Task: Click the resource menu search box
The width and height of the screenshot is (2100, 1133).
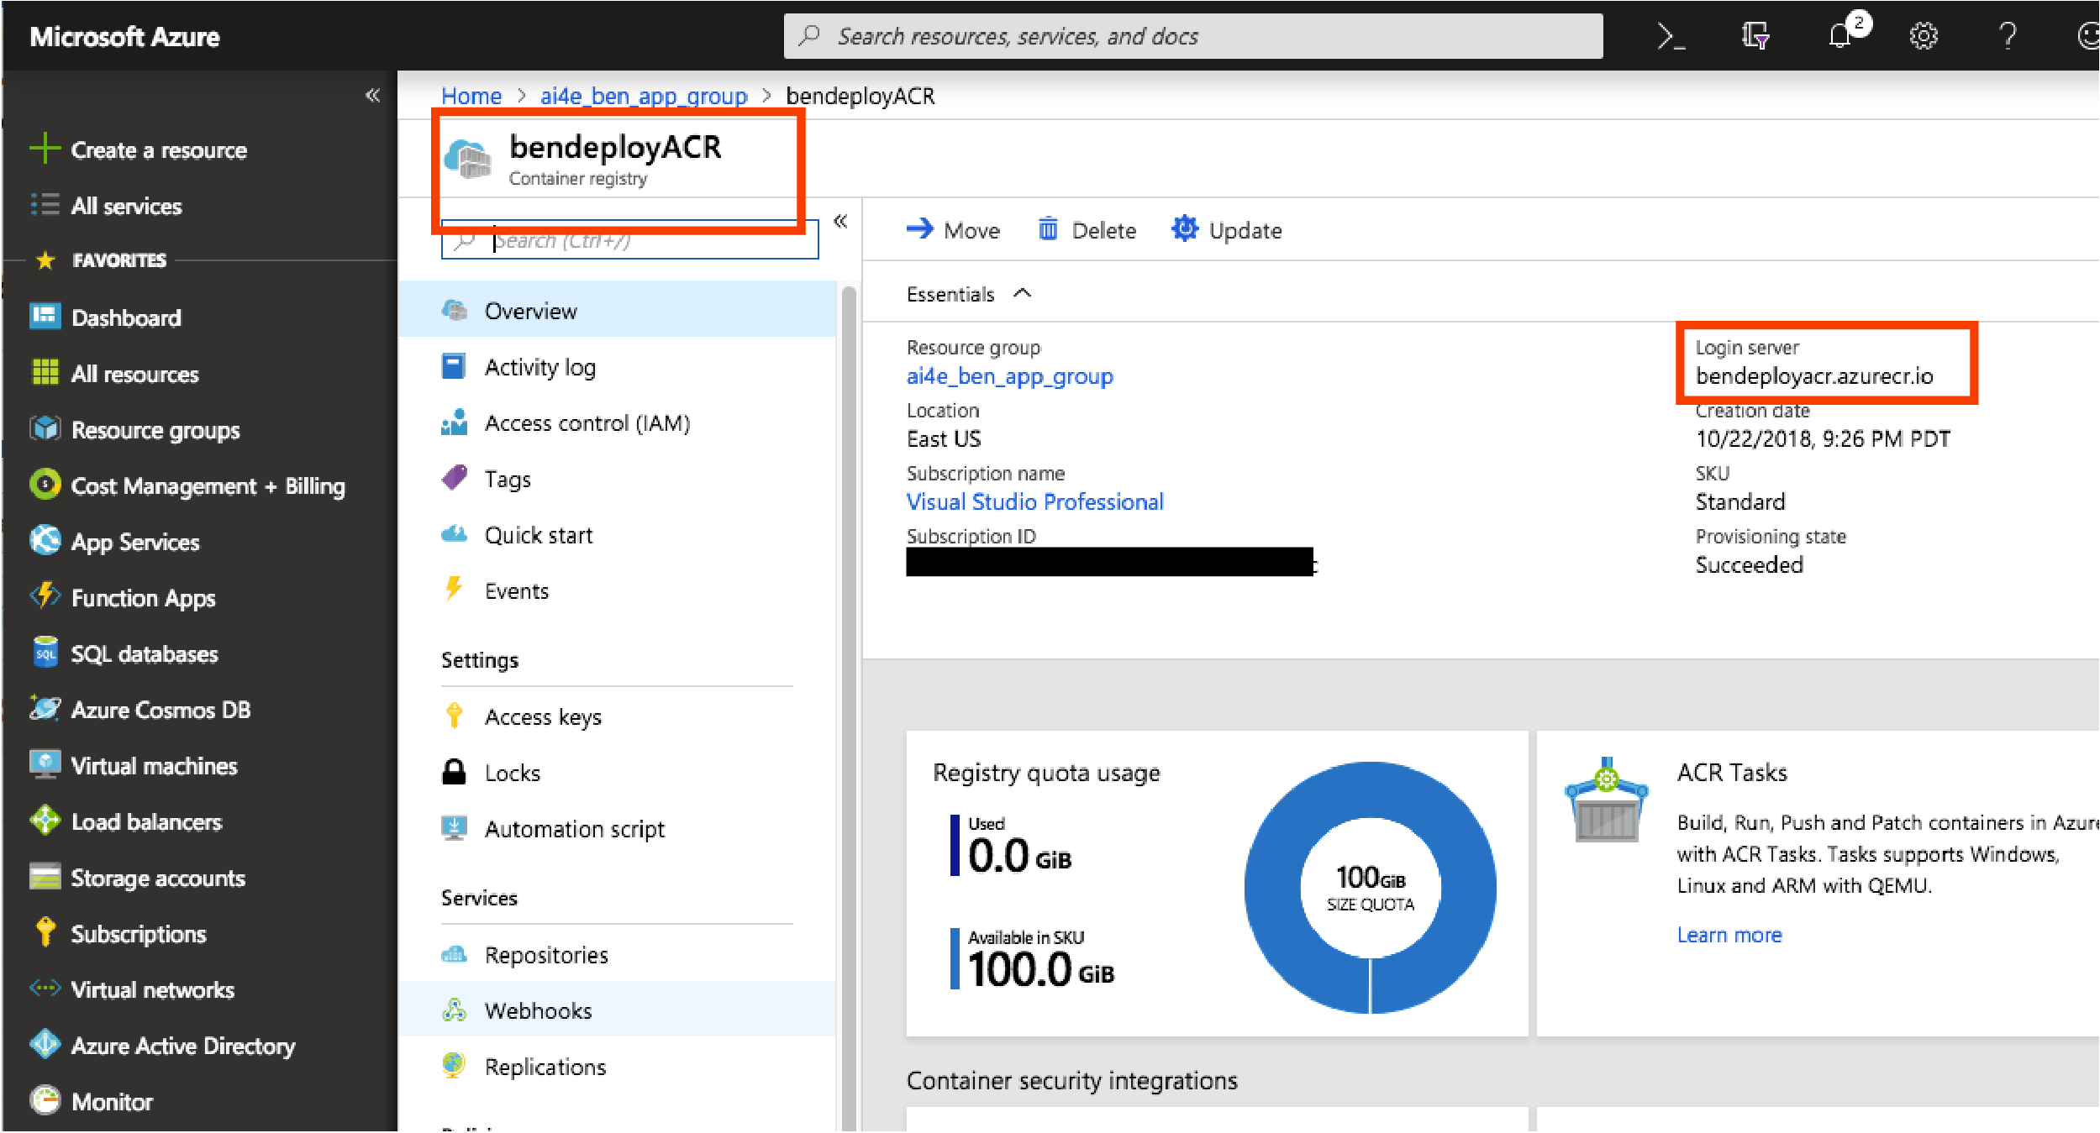Action: [x=630, y=241]
